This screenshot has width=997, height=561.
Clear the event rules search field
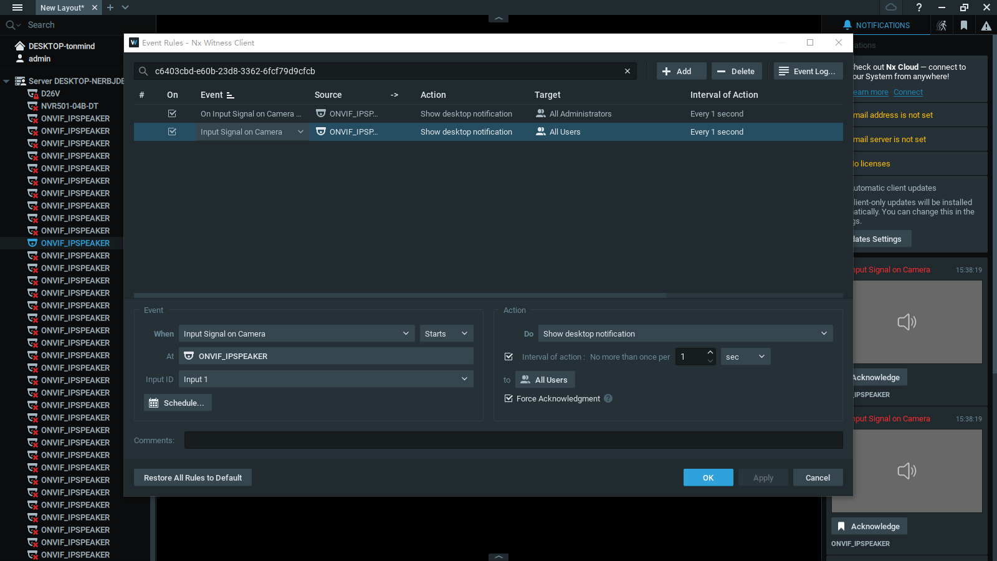(x=627, y=71)
